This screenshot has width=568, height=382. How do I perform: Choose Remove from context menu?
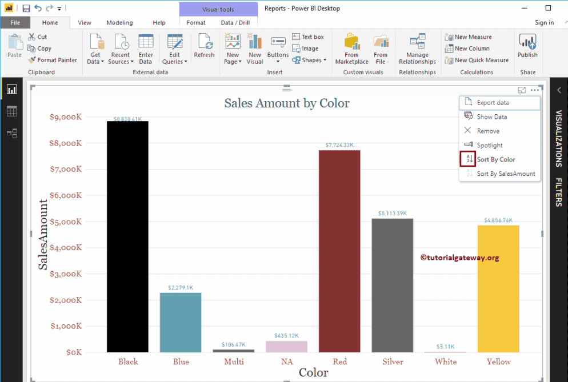click(x=500, y=131)
